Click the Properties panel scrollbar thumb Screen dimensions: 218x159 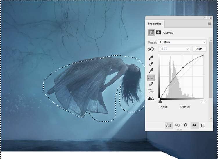(x=211, y=70)
